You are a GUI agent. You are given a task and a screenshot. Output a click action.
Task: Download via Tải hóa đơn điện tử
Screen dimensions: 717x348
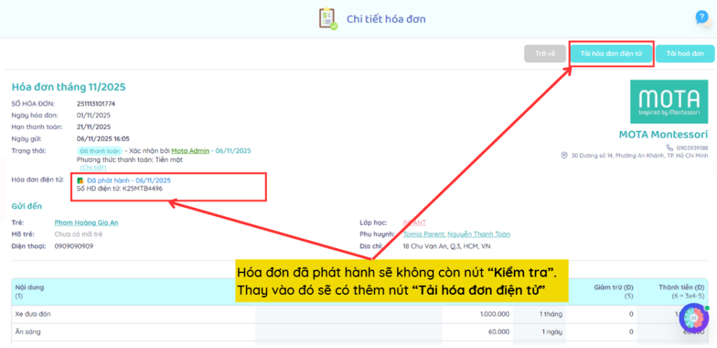[x=611, y=54]
